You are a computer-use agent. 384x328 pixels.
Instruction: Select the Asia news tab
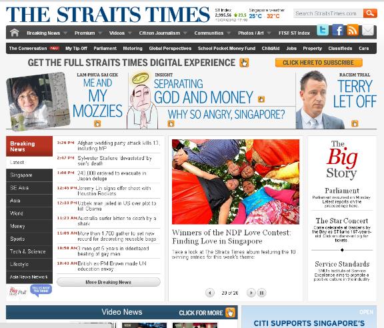tap(29, 201)
